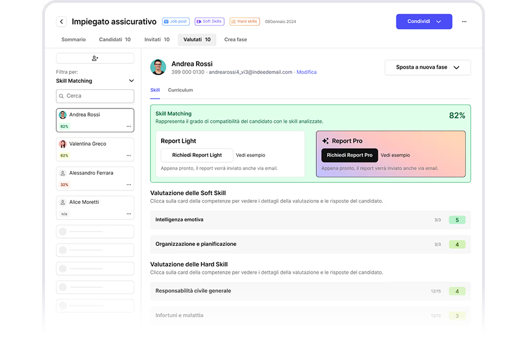Viewport: 527px width, 338px height.
Task: Click Andrea Rossi's profile avatar in header
Action: 158,67
